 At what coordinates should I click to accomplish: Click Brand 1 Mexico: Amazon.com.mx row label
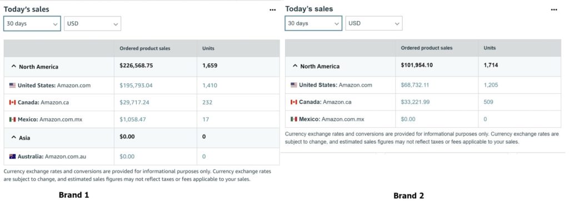pyautogui.click(x=50, y=119)
